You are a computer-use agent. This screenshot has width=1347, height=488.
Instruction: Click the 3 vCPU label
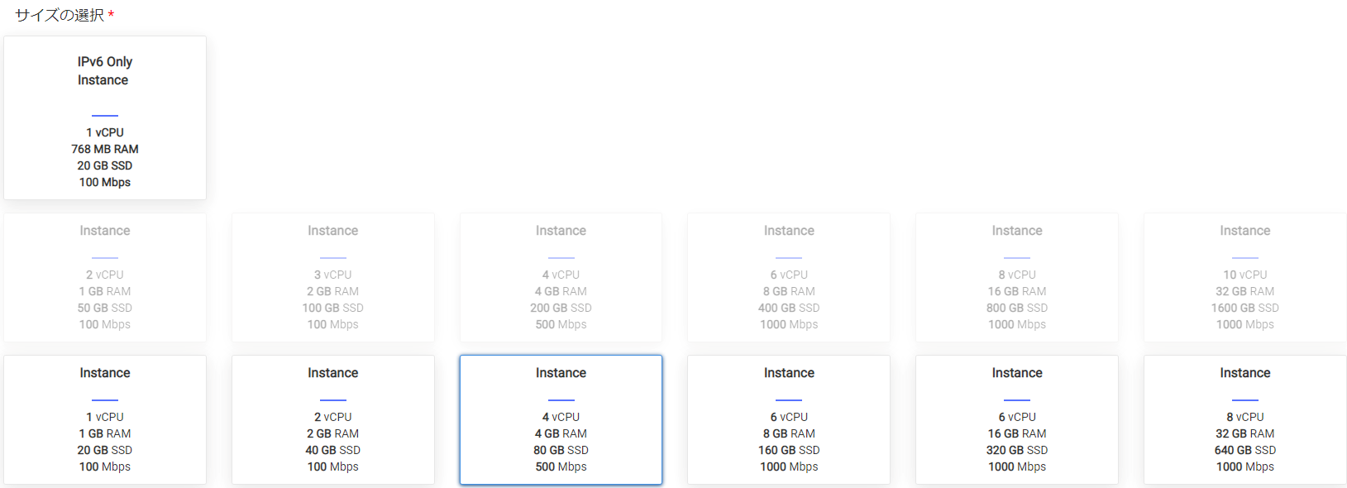[x=332, y=275]
